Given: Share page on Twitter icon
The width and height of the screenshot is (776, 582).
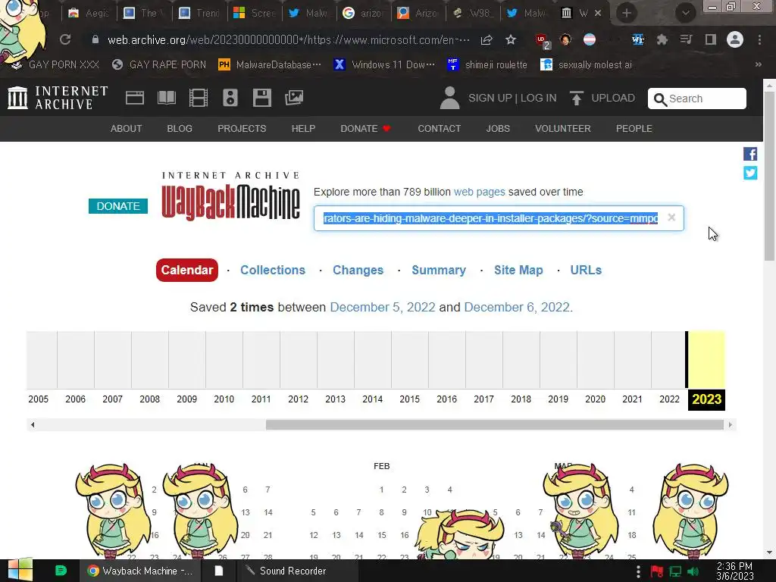Looking at the screenshot, I should coord(750,173).
